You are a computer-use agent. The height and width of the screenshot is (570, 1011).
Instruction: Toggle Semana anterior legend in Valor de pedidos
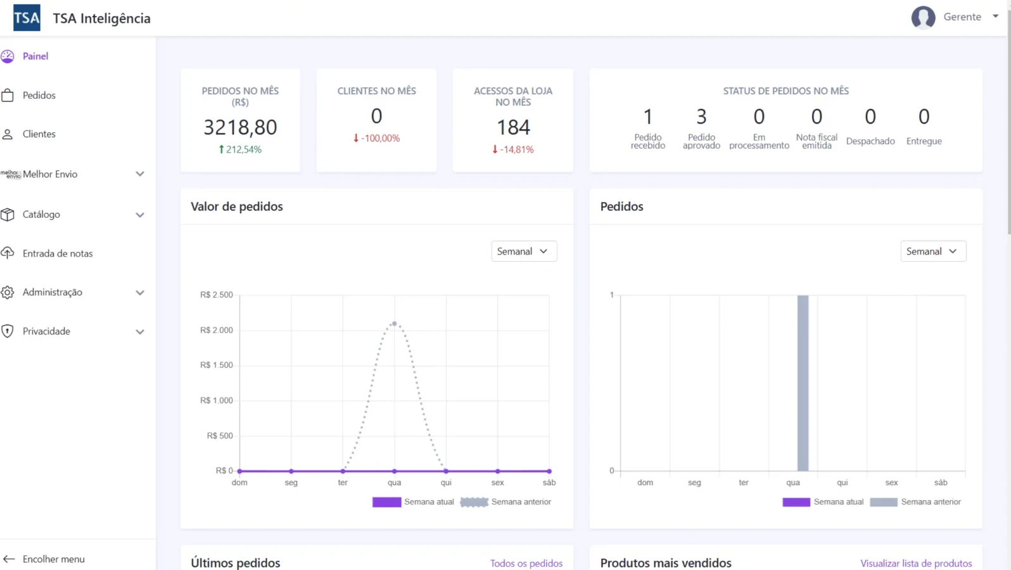[x=505, y=502]
